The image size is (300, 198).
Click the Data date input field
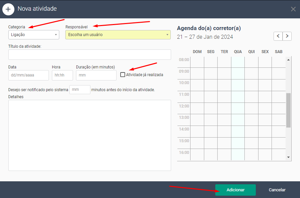click(x=28, y=75)
